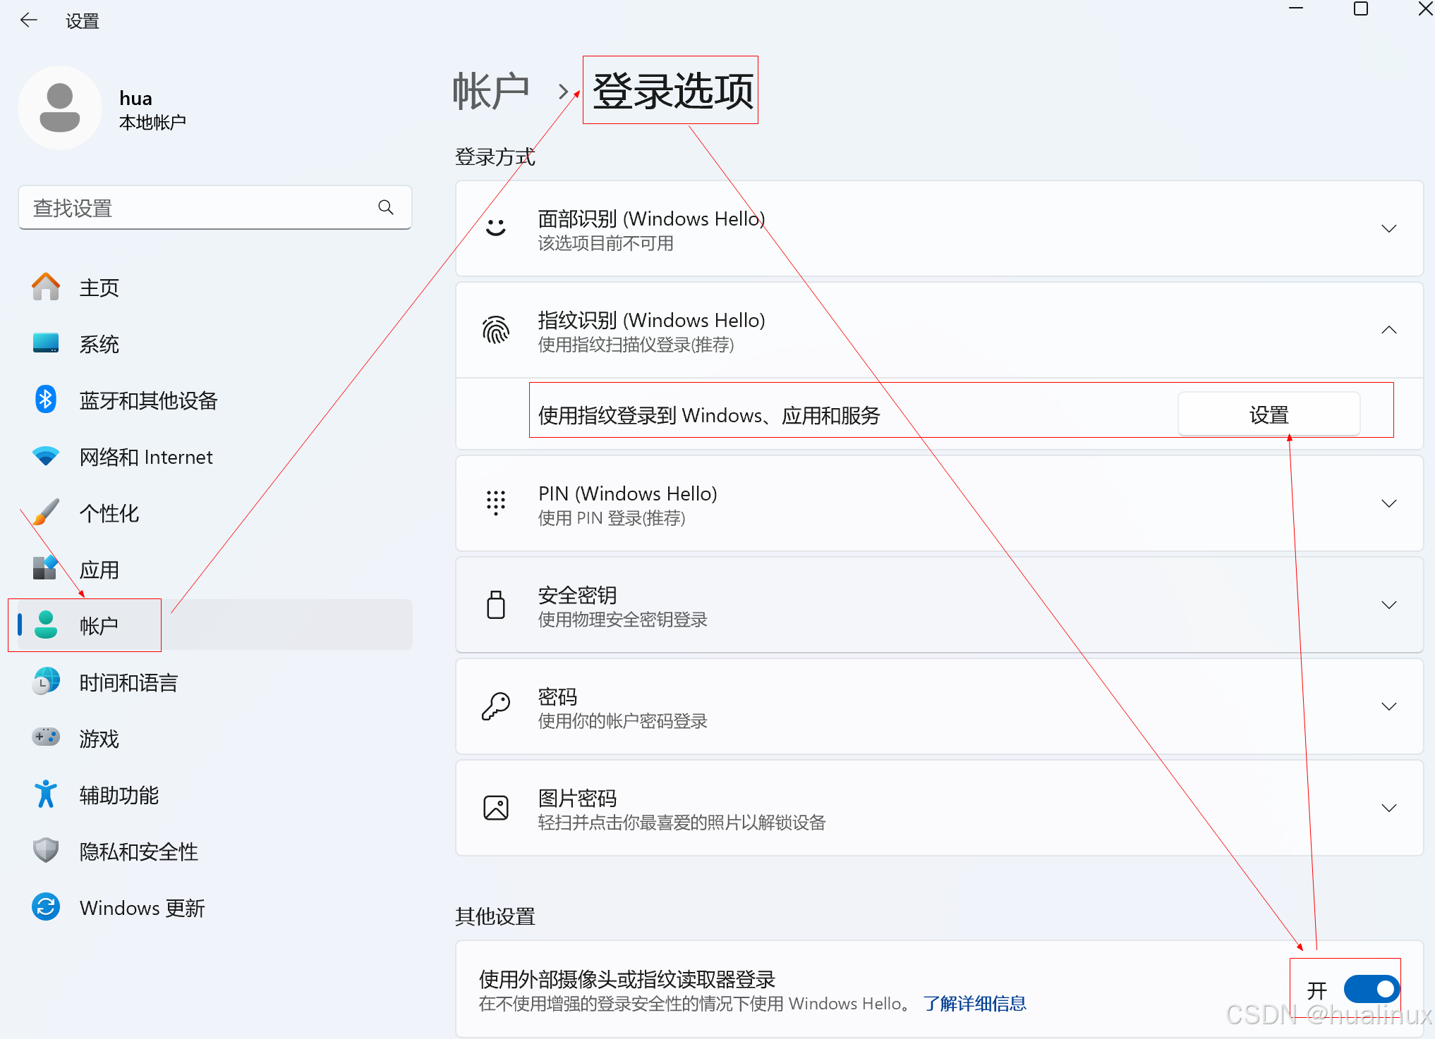Click the 游戏 controller icon

46,737
